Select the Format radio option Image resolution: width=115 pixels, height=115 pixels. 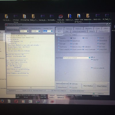pyautogui.click(x=101, y=38)
